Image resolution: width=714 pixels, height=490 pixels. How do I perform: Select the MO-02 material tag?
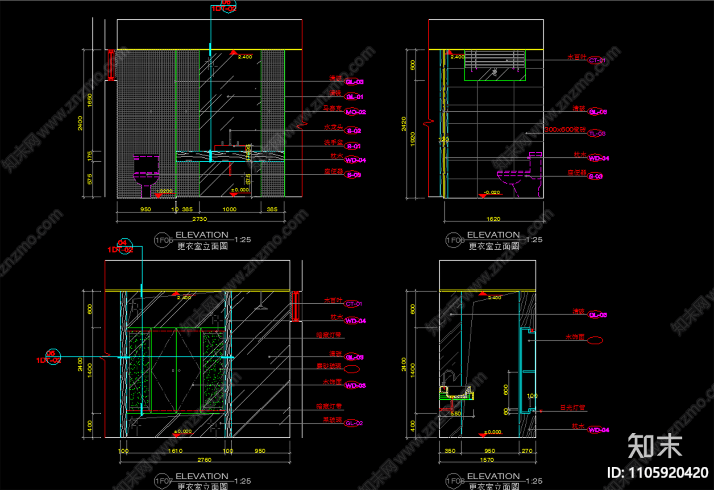point(355,112)
